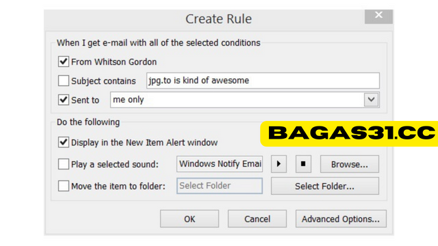
Task: Close the Create Rule dialog with X
Action: pyautogui.click(x=378, y=16)
